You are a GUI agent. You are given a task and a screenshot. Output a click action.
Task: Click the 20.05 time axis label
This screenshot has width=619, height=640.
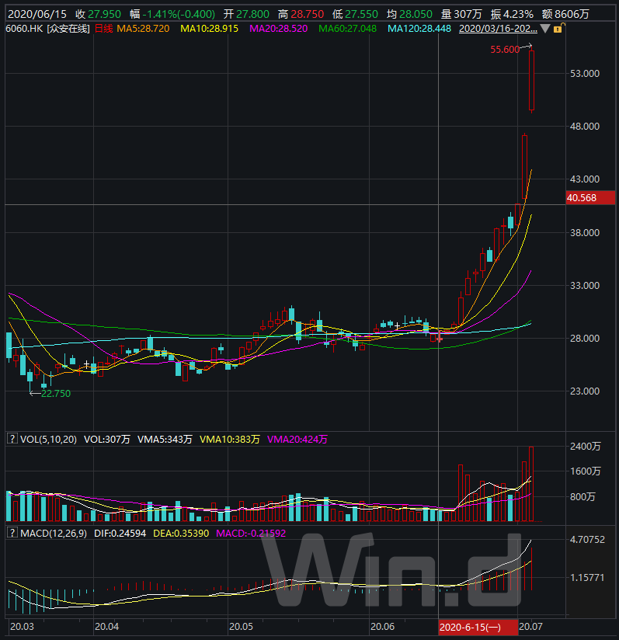[241, 627]
